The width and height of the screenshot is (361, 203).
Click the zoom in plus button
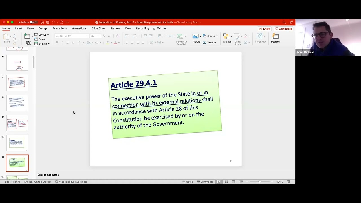pyautogui.click(x=272, y=182)
